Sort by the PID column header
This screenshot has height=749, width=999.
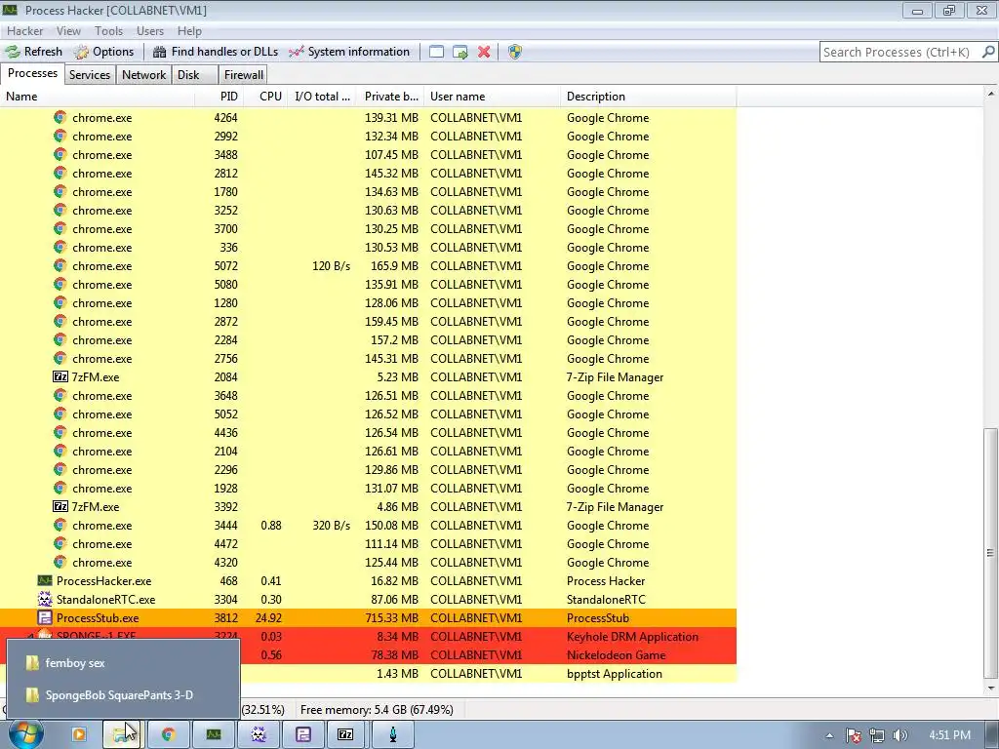coord(220,97)
